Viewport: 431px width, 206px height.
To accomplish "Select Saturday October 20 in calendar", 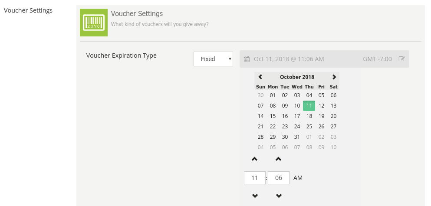I will pyautogui.click(x=333, y=116).
